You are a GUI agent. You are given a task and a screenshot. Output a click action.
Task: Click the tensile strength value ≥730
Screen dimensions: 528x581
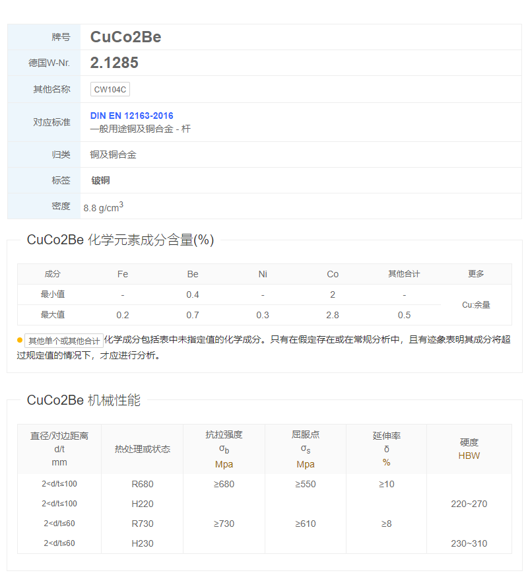click(x=224, y=524)
